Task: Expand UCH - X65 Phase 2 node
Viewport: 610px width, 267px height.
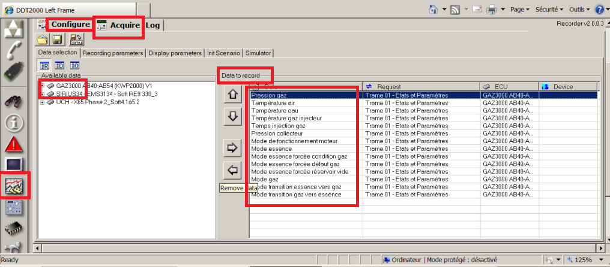Action: [42, 102]
